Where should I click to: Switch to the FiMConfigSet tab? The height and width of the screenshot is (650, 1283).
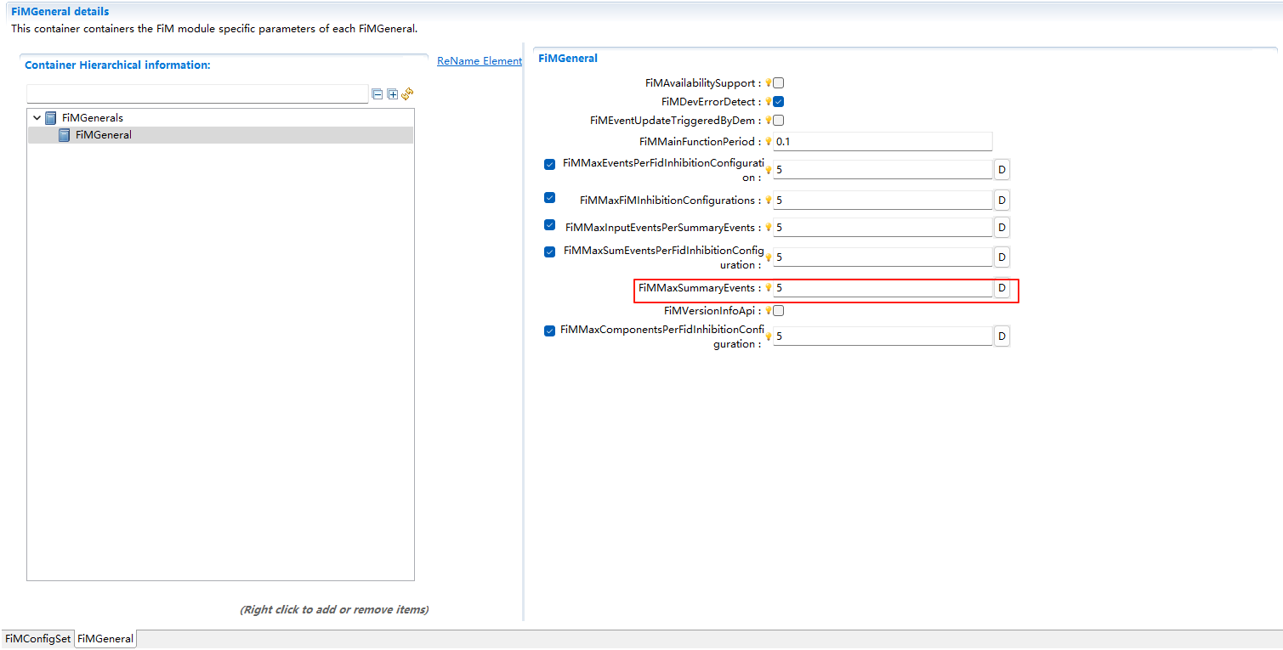tap(37, 638)
